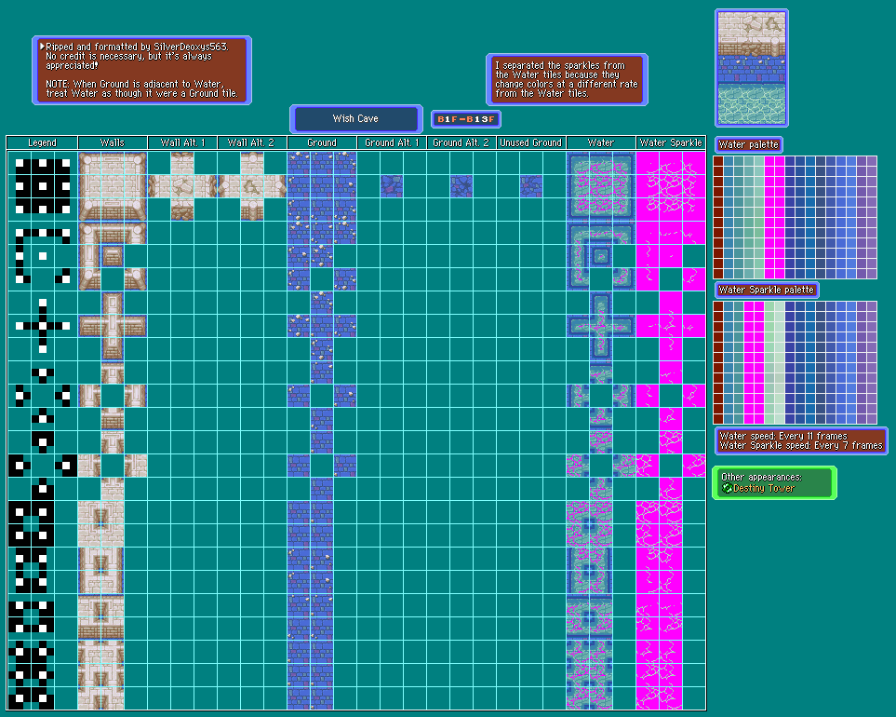Viewport: 896px width, 717px height.
Task: Select the Ground Alt. 1 column header
Action: click(x=392, y=142)
